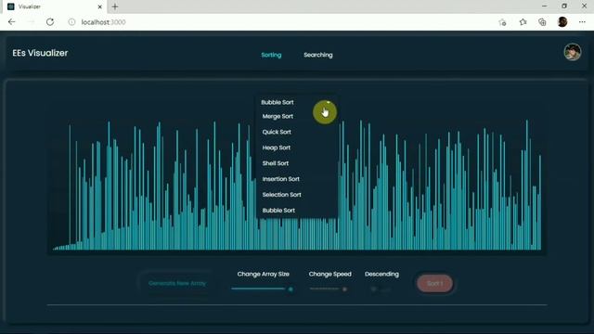Open a new browser tab
The height and width of the screenshot is (334, 594).
115,6
